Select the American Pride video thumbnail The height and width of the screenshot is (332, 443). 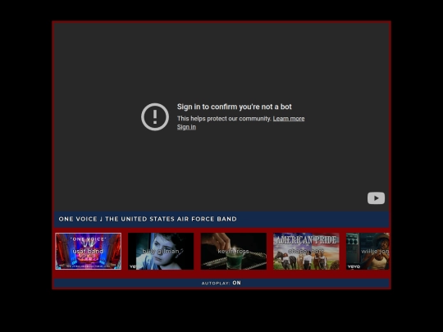coord(306,252)
